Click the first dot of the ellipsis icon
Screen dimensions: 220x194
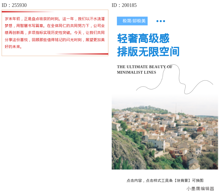[158, 21]
